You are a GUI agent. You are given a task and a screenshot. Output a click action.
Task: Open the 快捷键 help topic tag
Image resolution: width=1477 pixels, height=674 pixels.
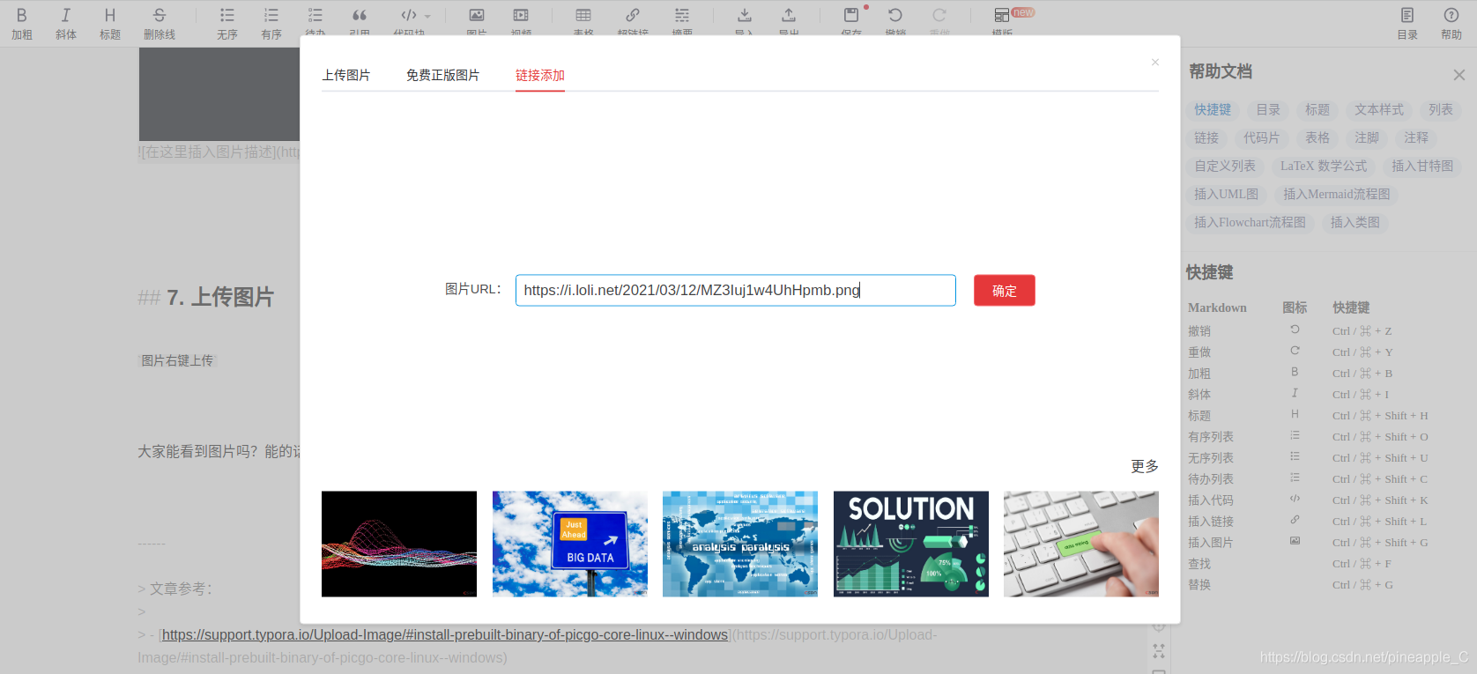tap(1213, 110)
